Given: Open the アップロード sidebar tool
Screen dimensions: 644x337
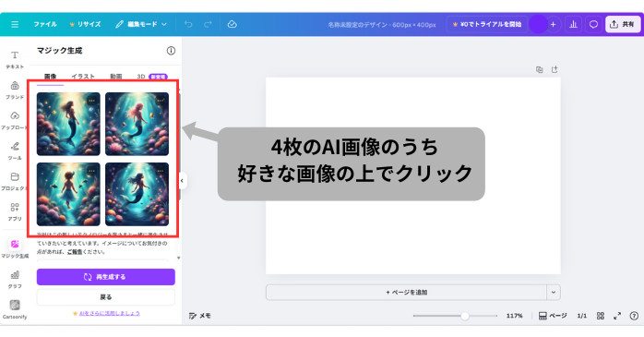Looking at the screenshot, I should click(x=15, y=120).
